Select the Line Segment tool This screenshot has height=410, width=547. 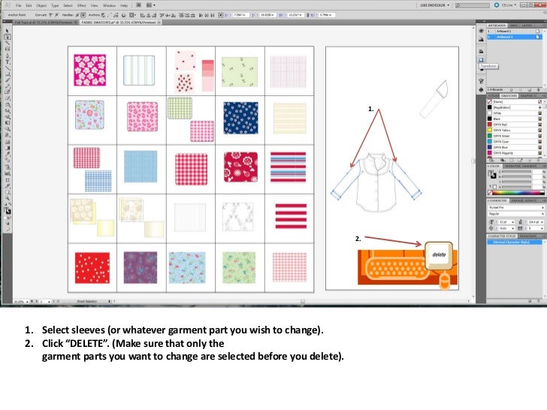pos(8,68)
